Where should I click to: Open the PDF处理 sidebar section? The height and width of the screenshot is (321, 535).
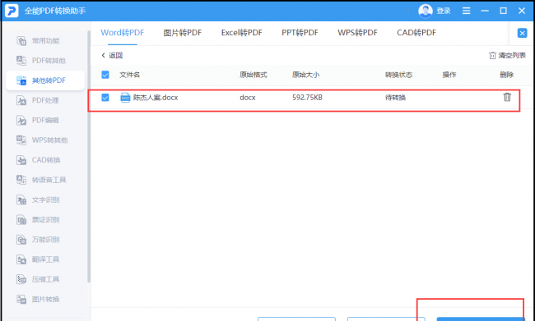point(38,100)
